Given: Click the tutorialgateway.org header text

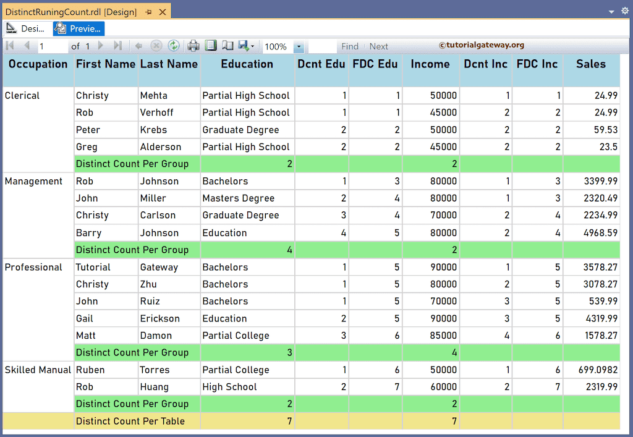Looking at the screenshot, I should tap(482, 46).
